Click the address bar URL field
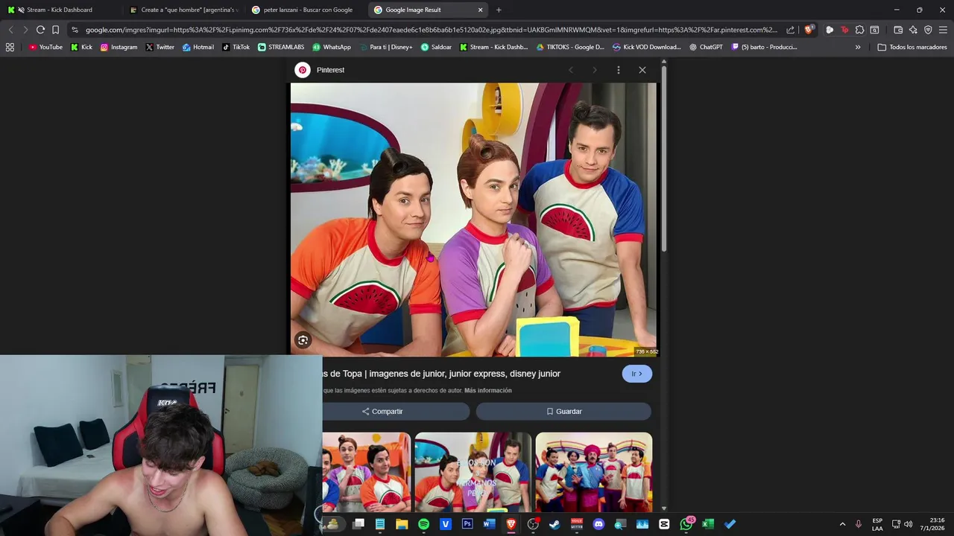The height and width of the screenshot is (536, 954). click(431, 30)
